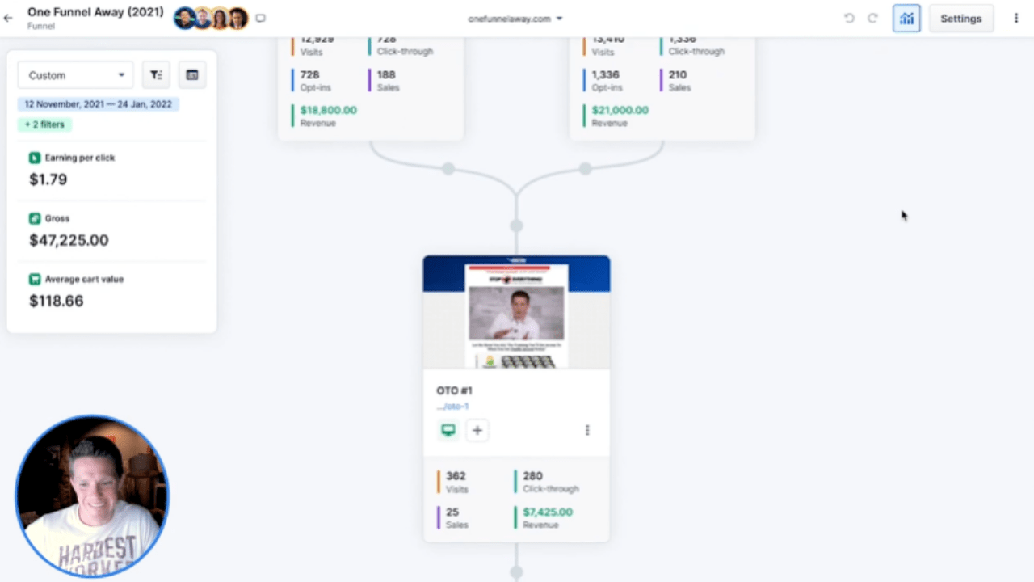Image resolution: width=1034 pixels, height=582 pixels.
Task: Open the comment icon next to avatars
Action: (x=260, y=18)
